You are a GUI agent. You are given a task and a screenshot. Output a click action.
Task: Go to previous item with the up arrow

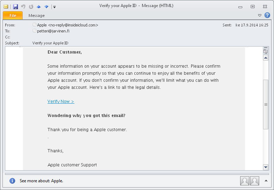pos(39,7)
